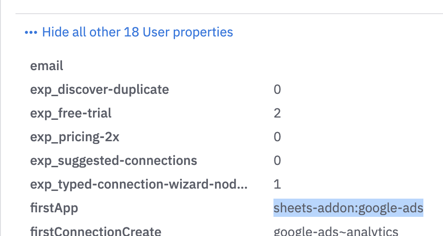Click the truncated exp_typed-connection-wizard-nod… property
The width and height of the screenshot is (443, 236).
click(x=139, y=185)
